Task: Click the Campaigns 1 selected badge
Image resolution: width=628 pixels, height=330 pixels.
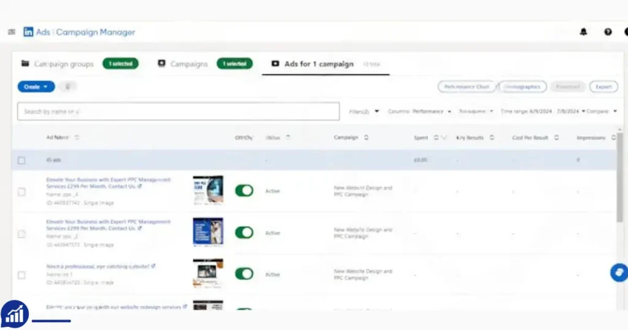Action: (235, 63)
